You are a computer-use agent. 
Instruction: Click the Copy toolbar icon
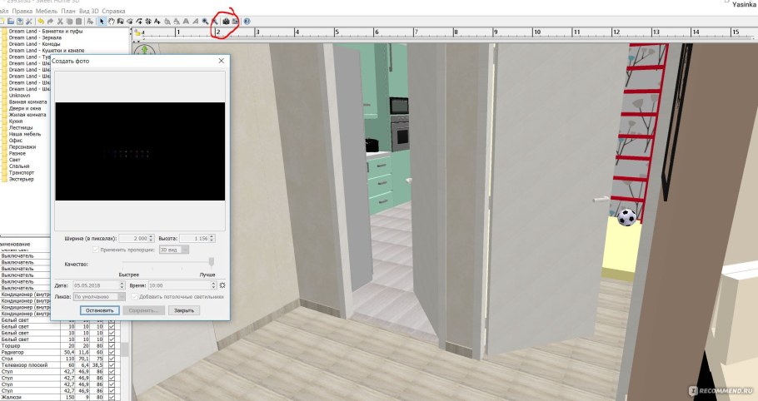69,22
